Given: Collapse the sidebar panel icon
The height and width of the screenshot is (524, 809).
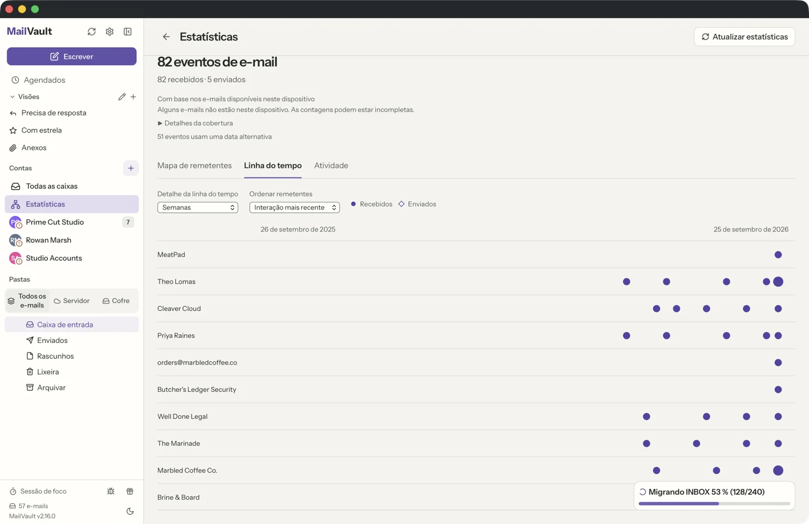Looking at the screenshot, I should click(x=128, y=31).
